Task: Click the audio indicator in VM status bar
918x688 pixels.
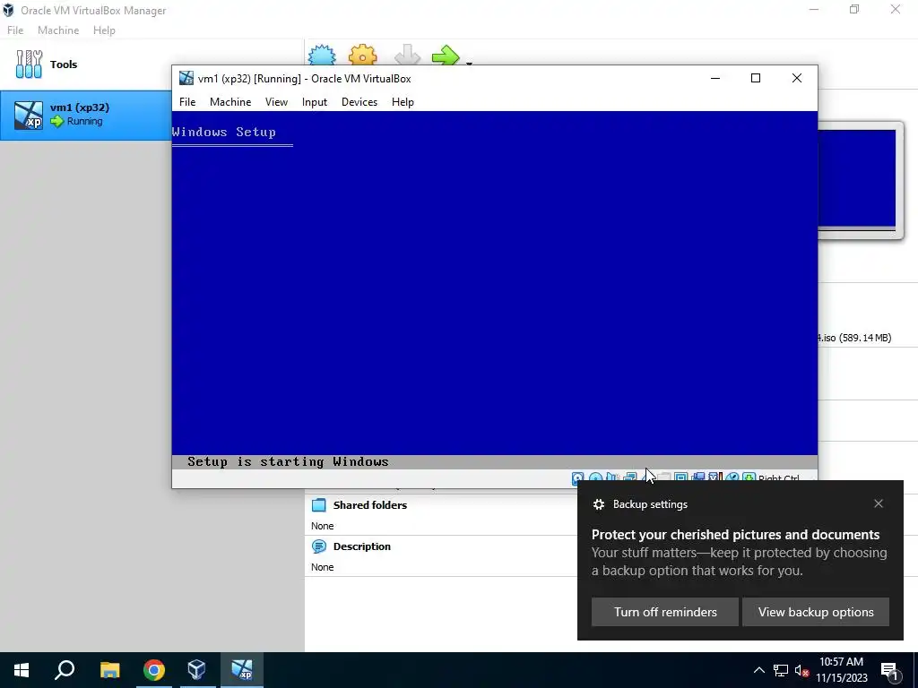Action: (611, 478)
